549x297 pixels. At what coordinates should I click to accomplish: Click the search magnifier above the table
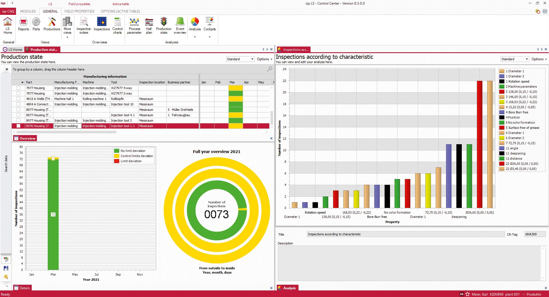[x=269, y=69]
